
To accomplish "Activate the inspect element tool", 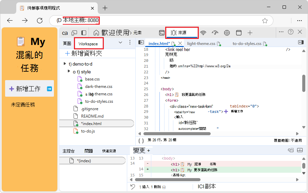I will coord(65,33).
